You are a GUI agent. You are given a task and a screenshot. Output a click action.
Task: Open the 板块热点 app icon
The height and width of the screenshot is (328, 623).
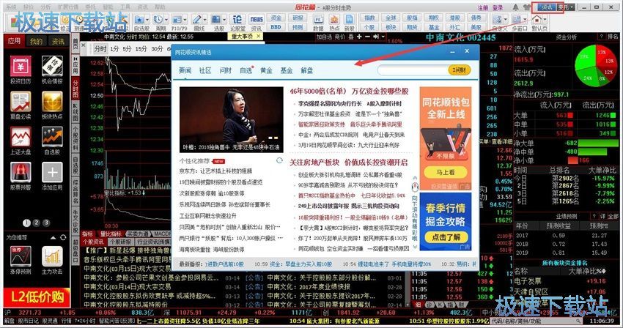tap(52, 102)
